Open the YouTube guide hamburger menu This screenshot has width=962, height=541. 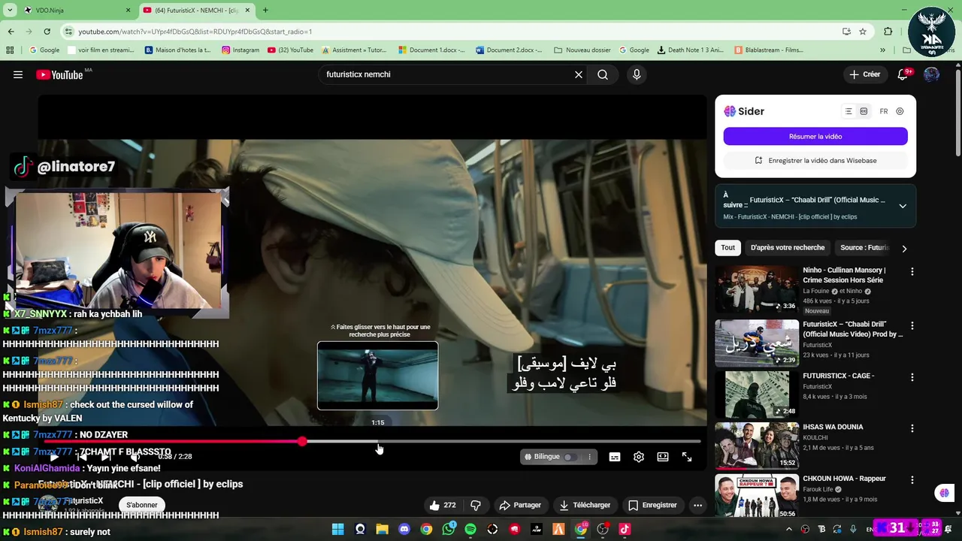point(18,74)
